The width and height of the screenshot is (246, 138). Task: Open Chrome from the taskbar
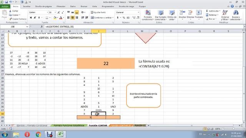[38, 135]
